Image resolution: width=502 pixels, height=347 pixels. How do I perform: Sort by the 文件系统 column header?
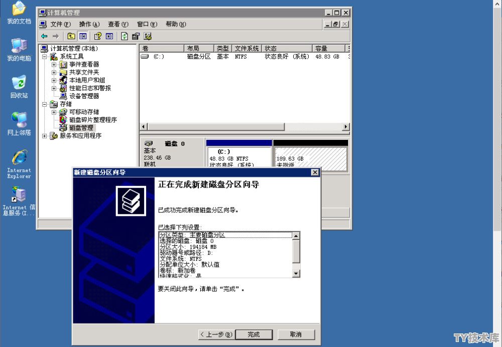pos(246,48)
